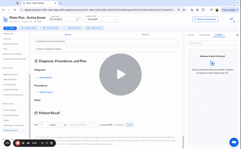This screenshot has width=241, height=149.
Task: Click the Techniques and Instruments field
Action: [106, 41]
